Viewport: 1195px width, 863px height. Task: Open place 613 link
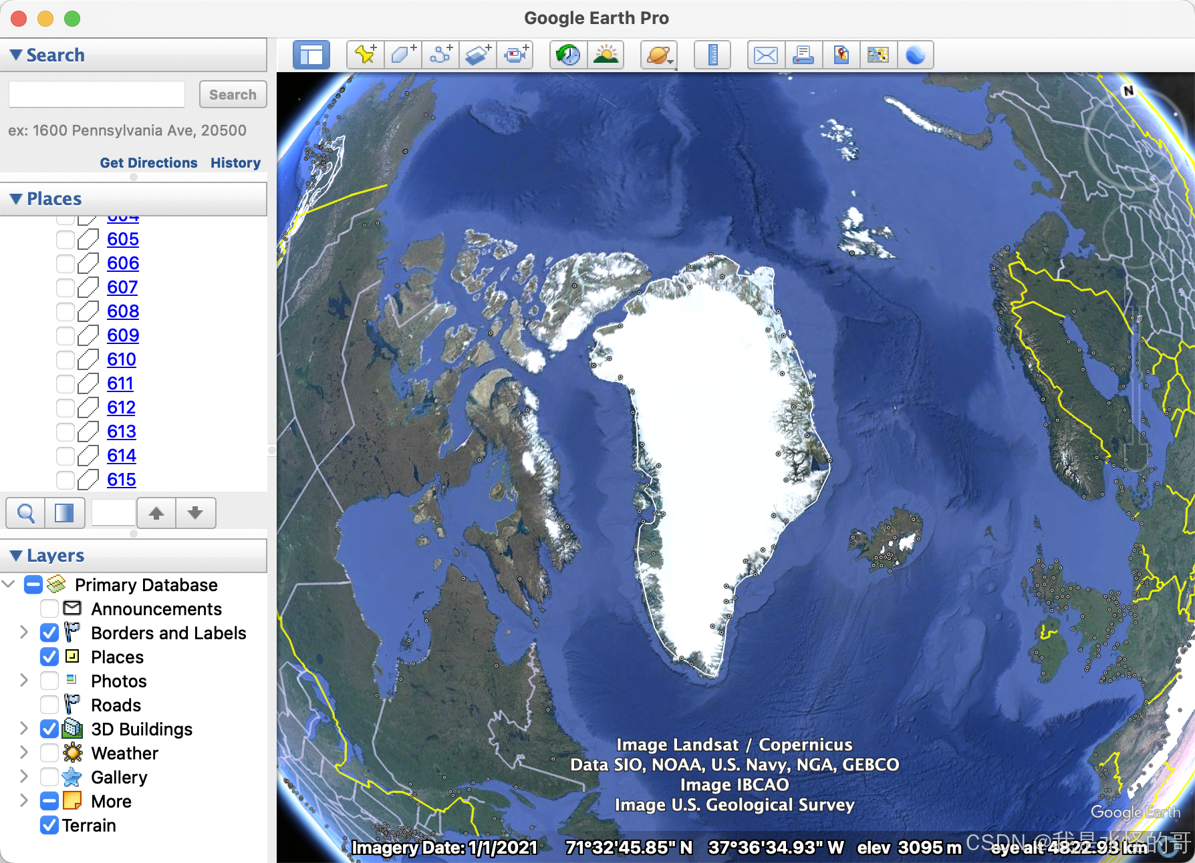pos(122,432)
